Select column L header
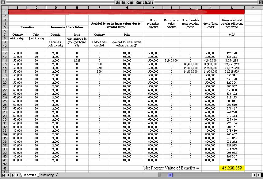Viewport: 263px width, 179px height. pos(232,7)
